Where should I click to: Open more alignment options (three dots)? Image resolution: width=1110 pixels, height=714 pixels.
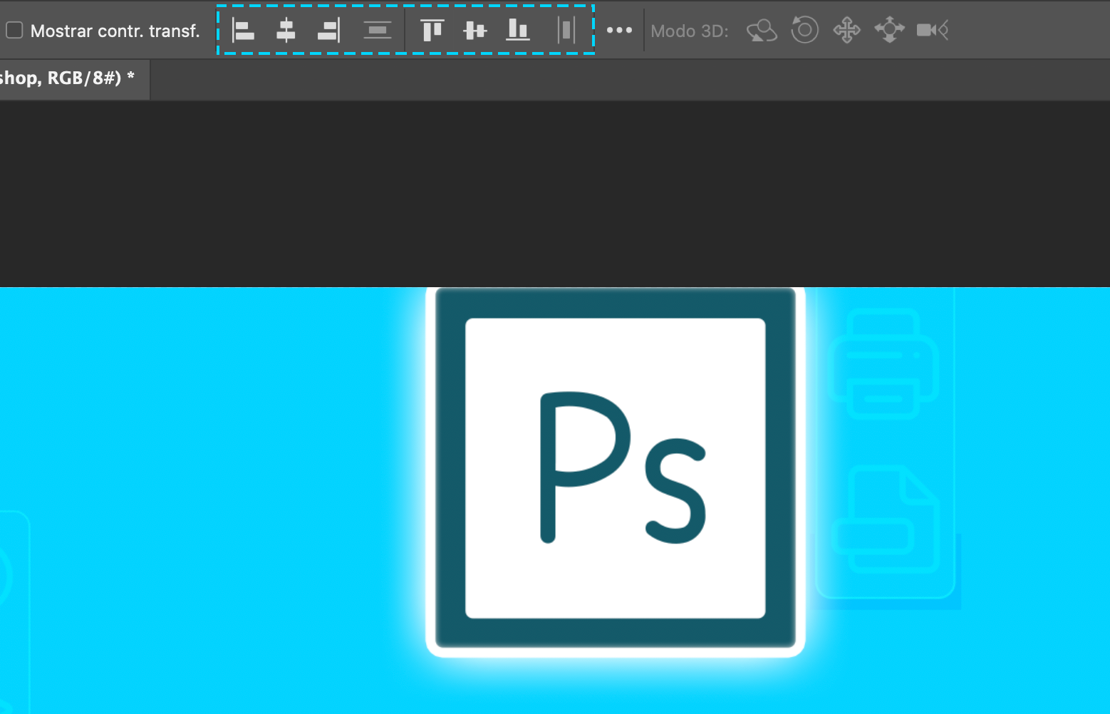[619, 30]
